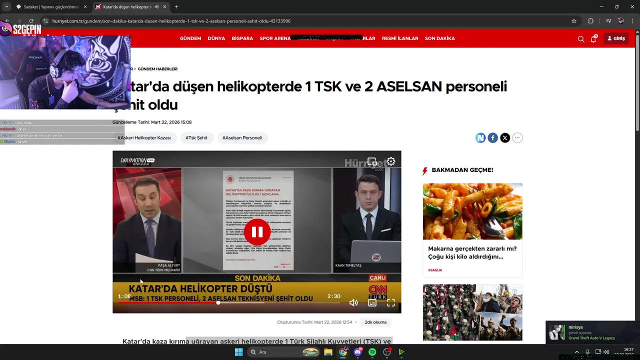Open File Explorer from the taskbar
Image resolution: width=640 pixels, height=360 pixels.
(328, 352)
